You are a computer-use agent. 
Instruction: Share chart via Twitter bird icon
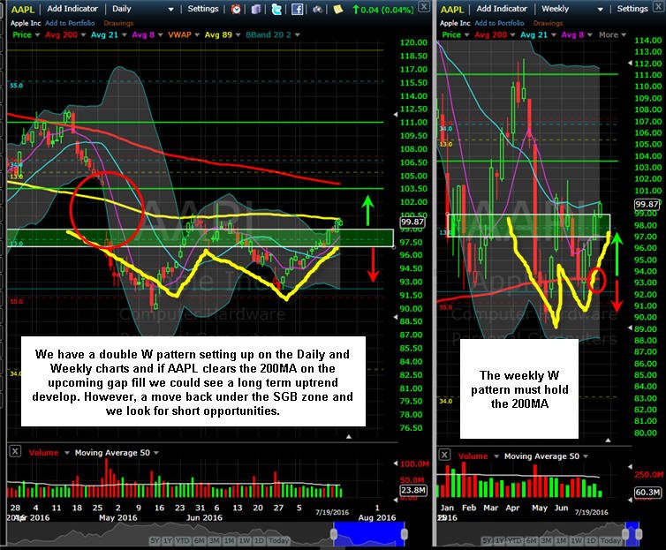coord(276,9)
